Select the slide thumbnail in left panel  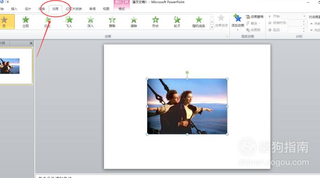(16, 66)
